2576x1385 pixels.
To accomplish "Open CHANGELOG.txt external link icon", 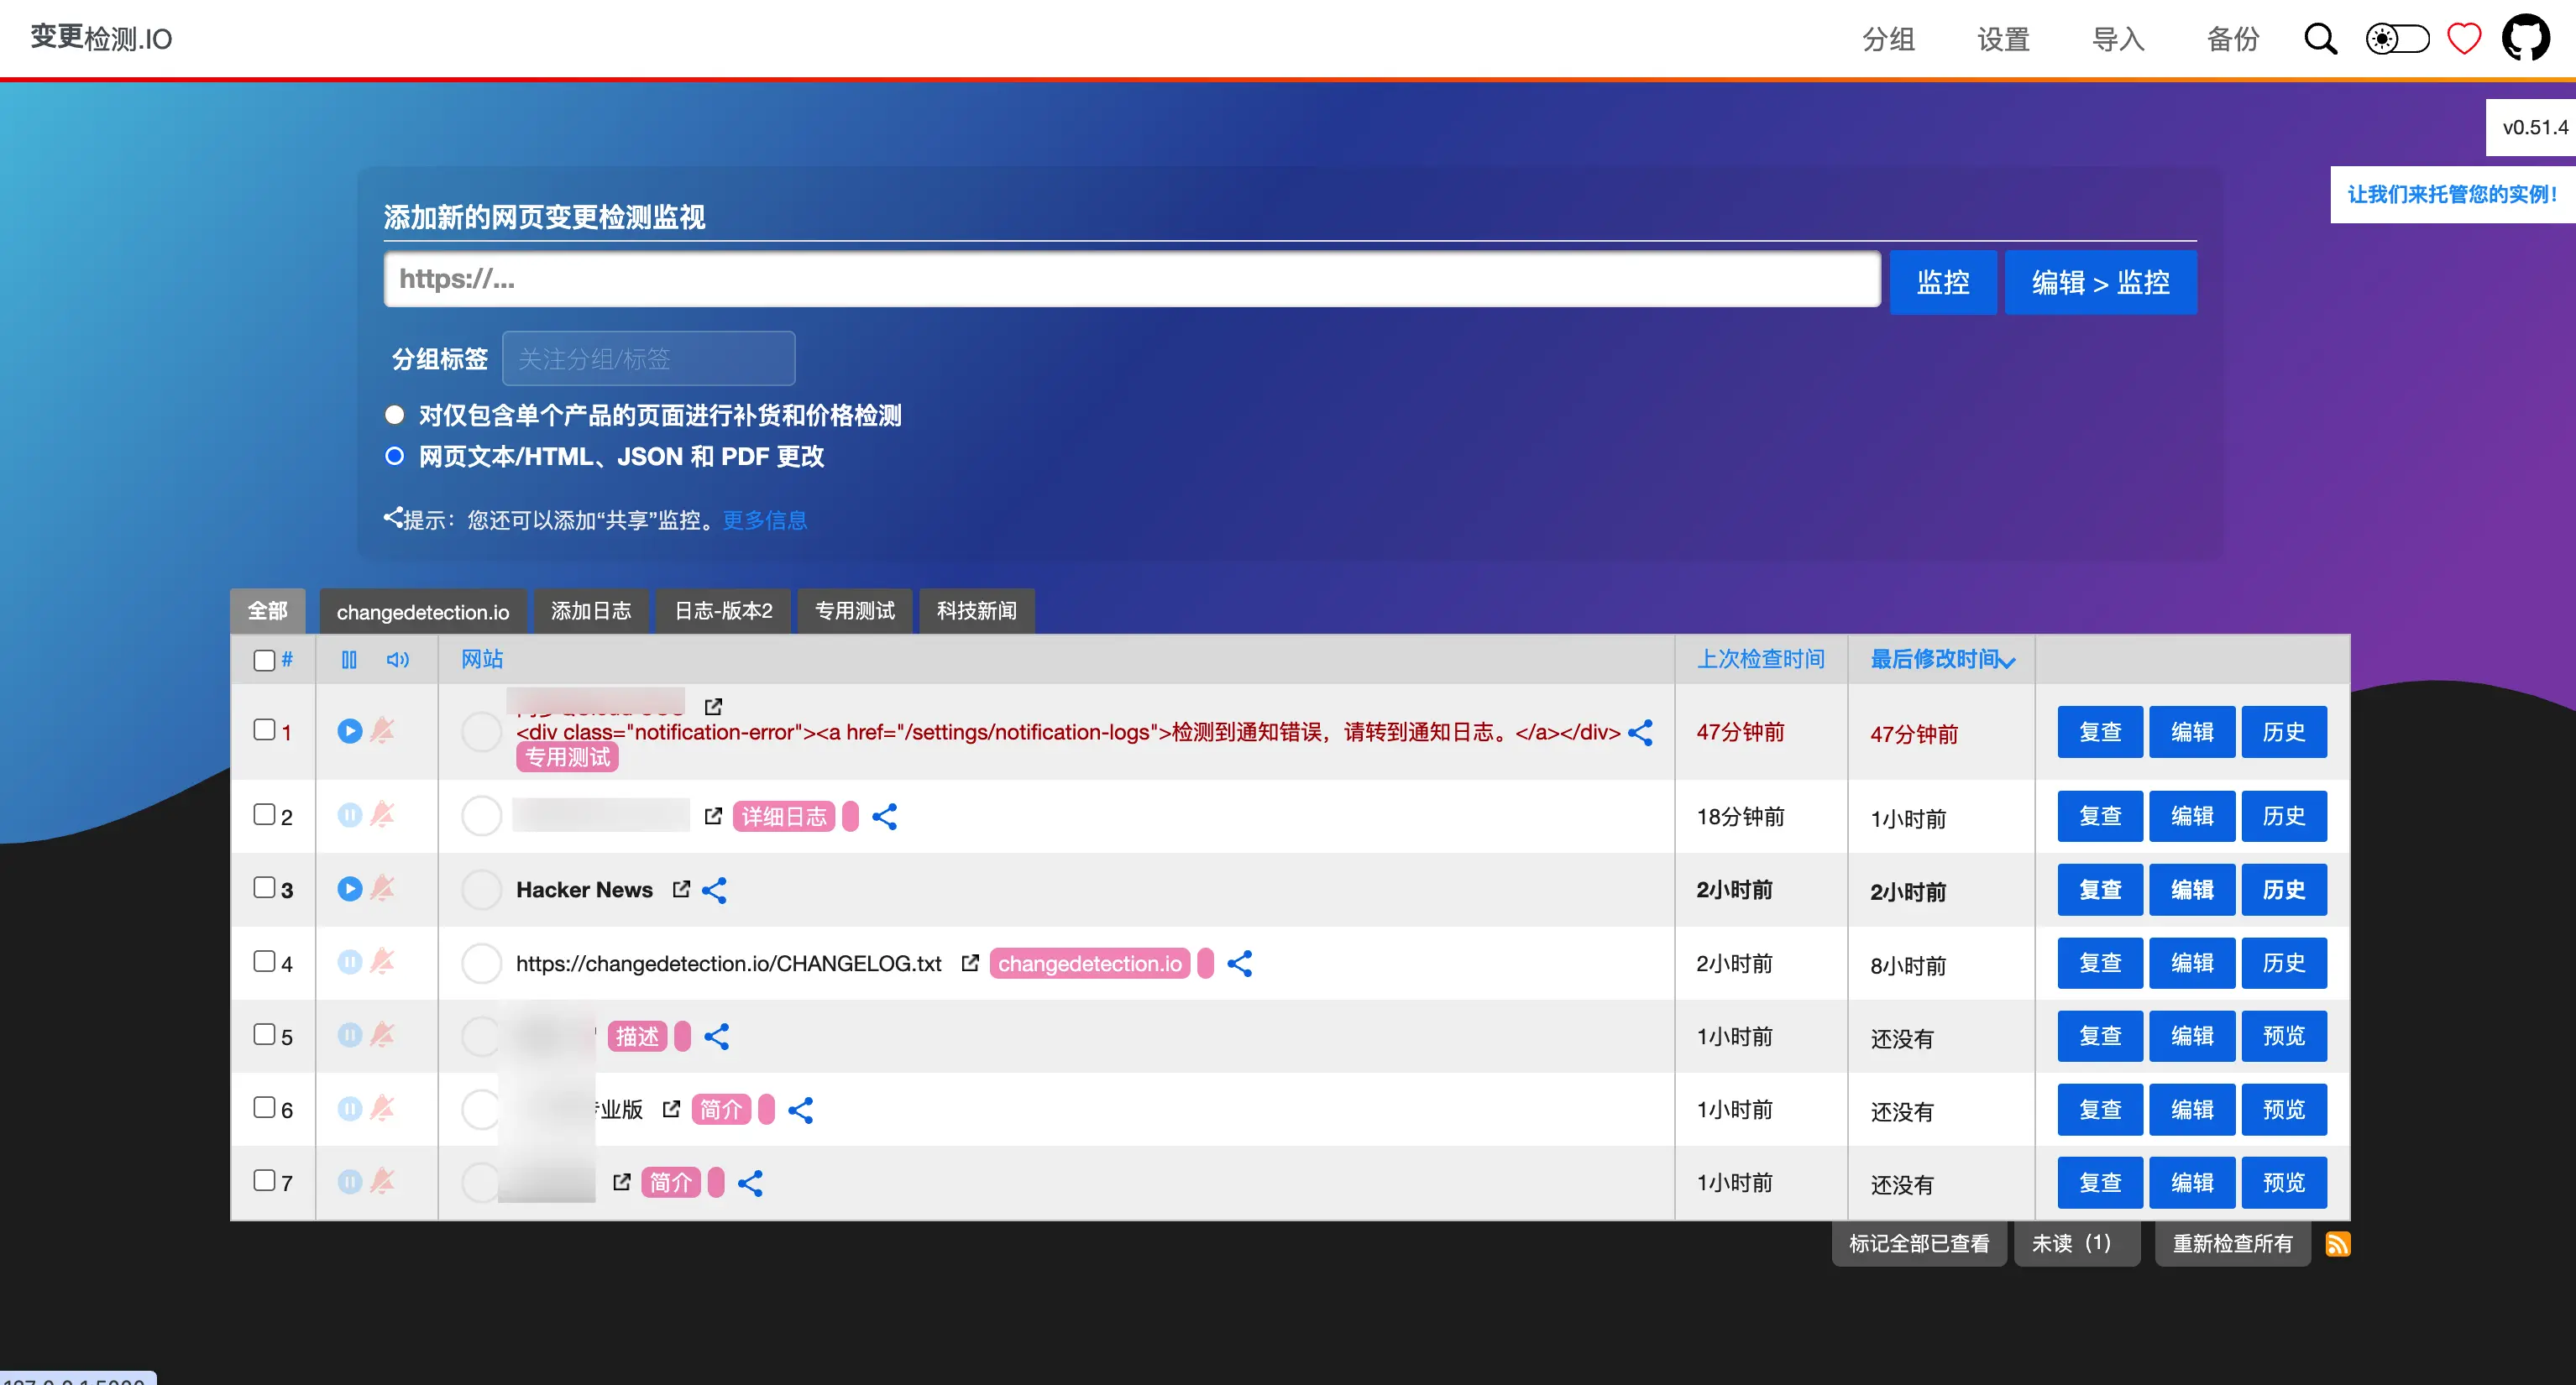I will point(970,962).
